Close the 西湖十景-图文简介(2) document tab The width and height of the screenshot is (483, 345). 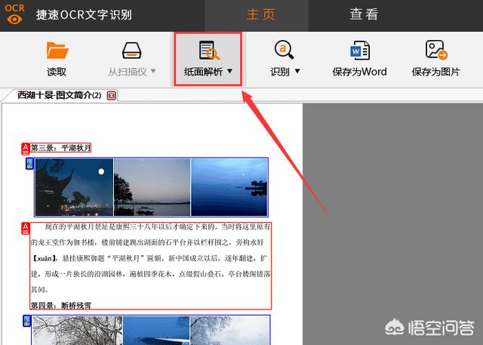tap(112, 96)
